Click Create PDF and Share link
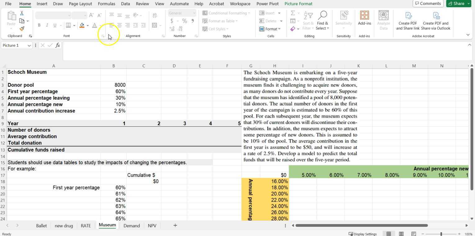This screenshot has height=236, width=475. [408, 21]
